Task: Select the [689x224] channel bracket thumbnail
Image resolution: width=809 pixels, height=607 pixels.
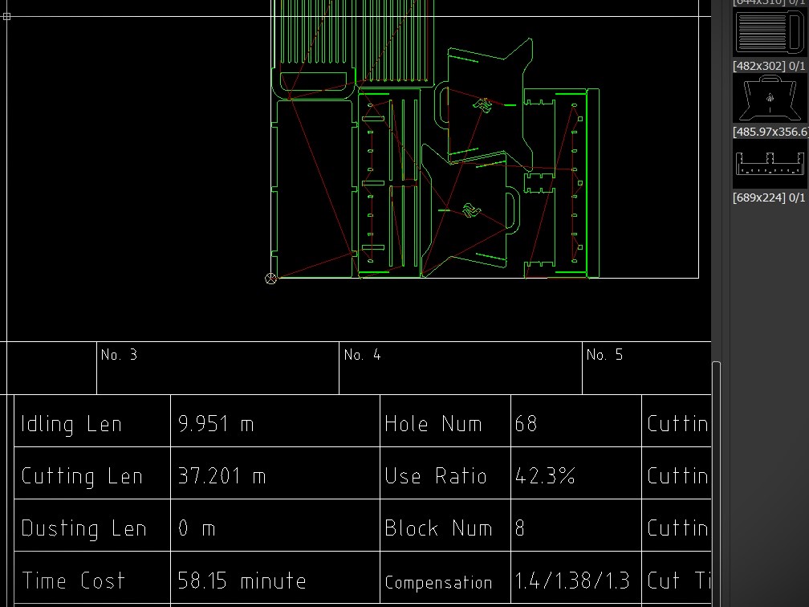Action: tap(768, 165)
